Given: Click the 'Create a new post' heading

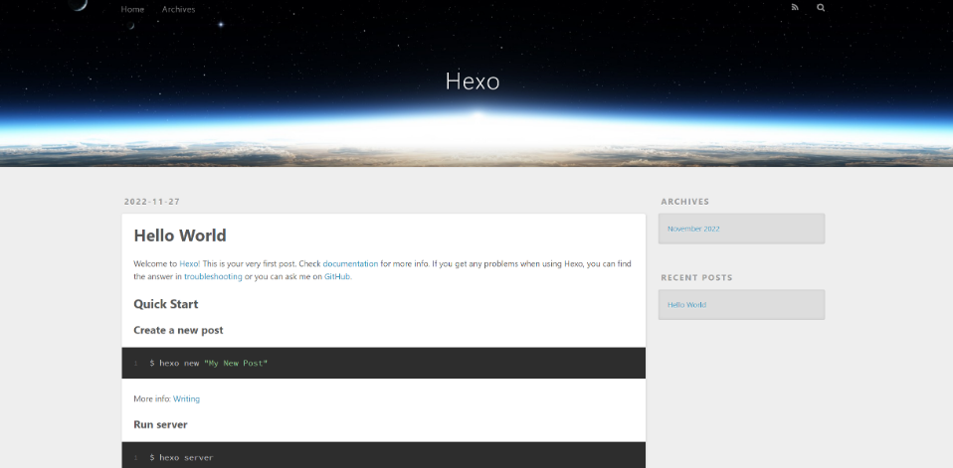Looking at the screenshot, I should pyautogui.click(x=178, y=330).
